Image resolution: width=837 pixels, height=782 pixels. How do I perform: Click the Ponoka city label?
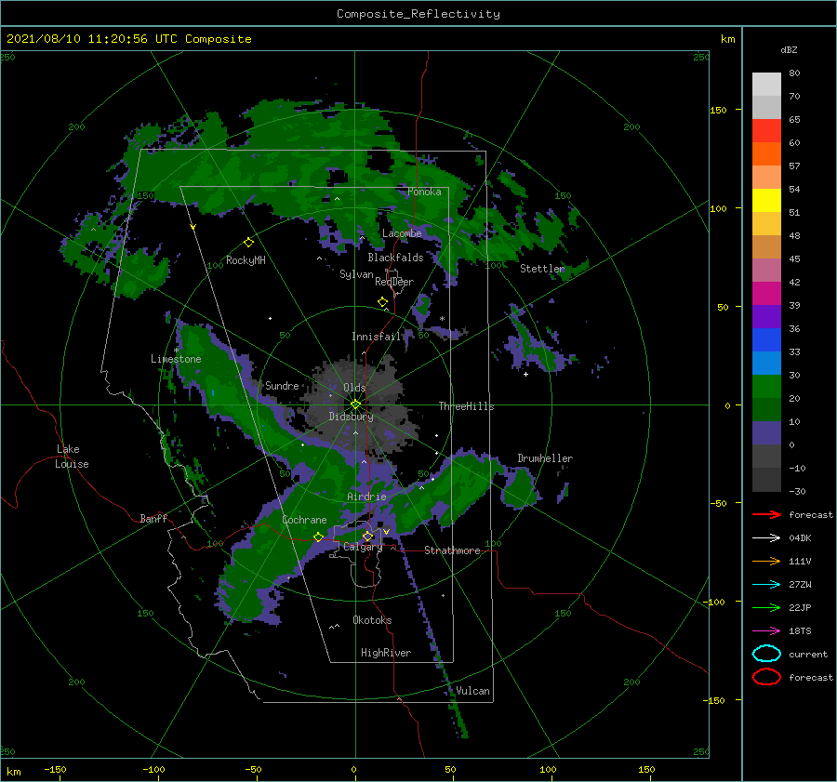tap(424, 192)
